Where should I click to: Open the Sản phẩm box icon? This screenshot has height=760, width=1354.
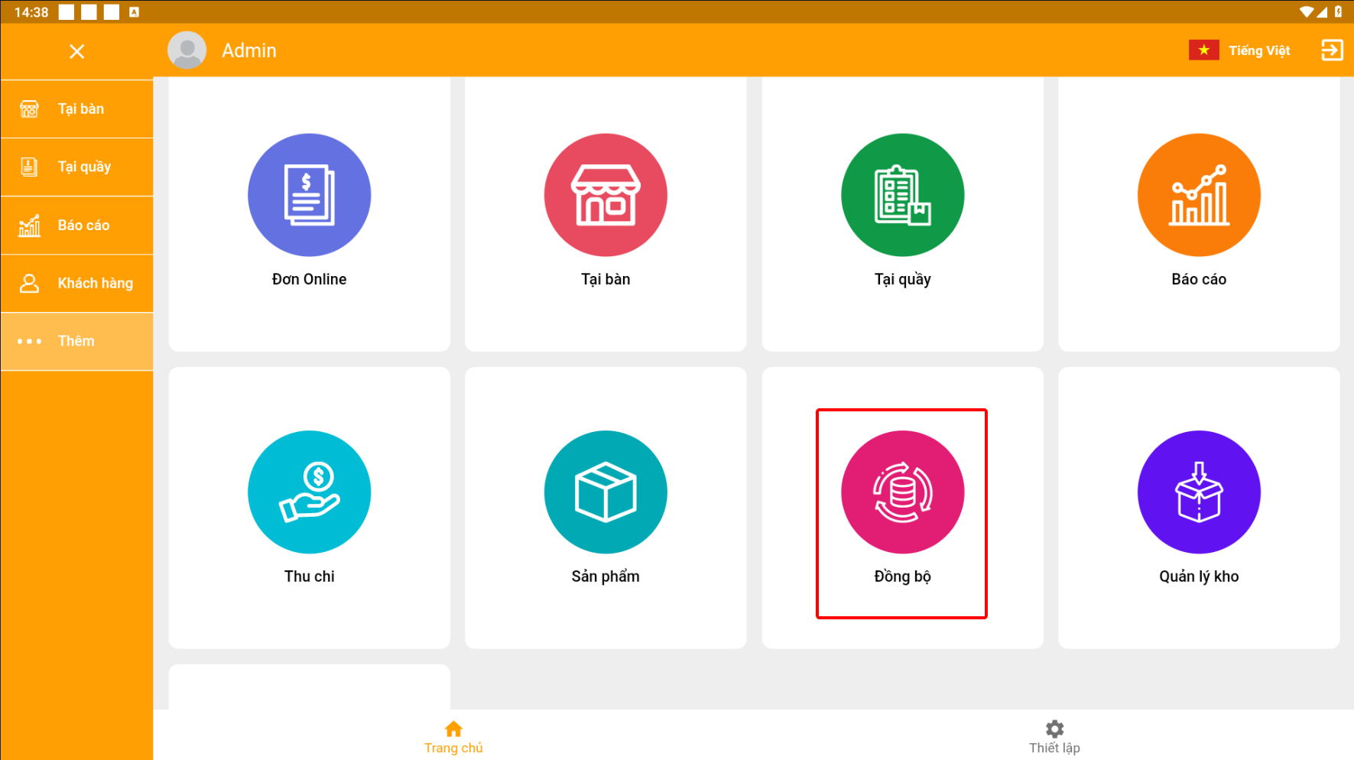click(606, 492)
